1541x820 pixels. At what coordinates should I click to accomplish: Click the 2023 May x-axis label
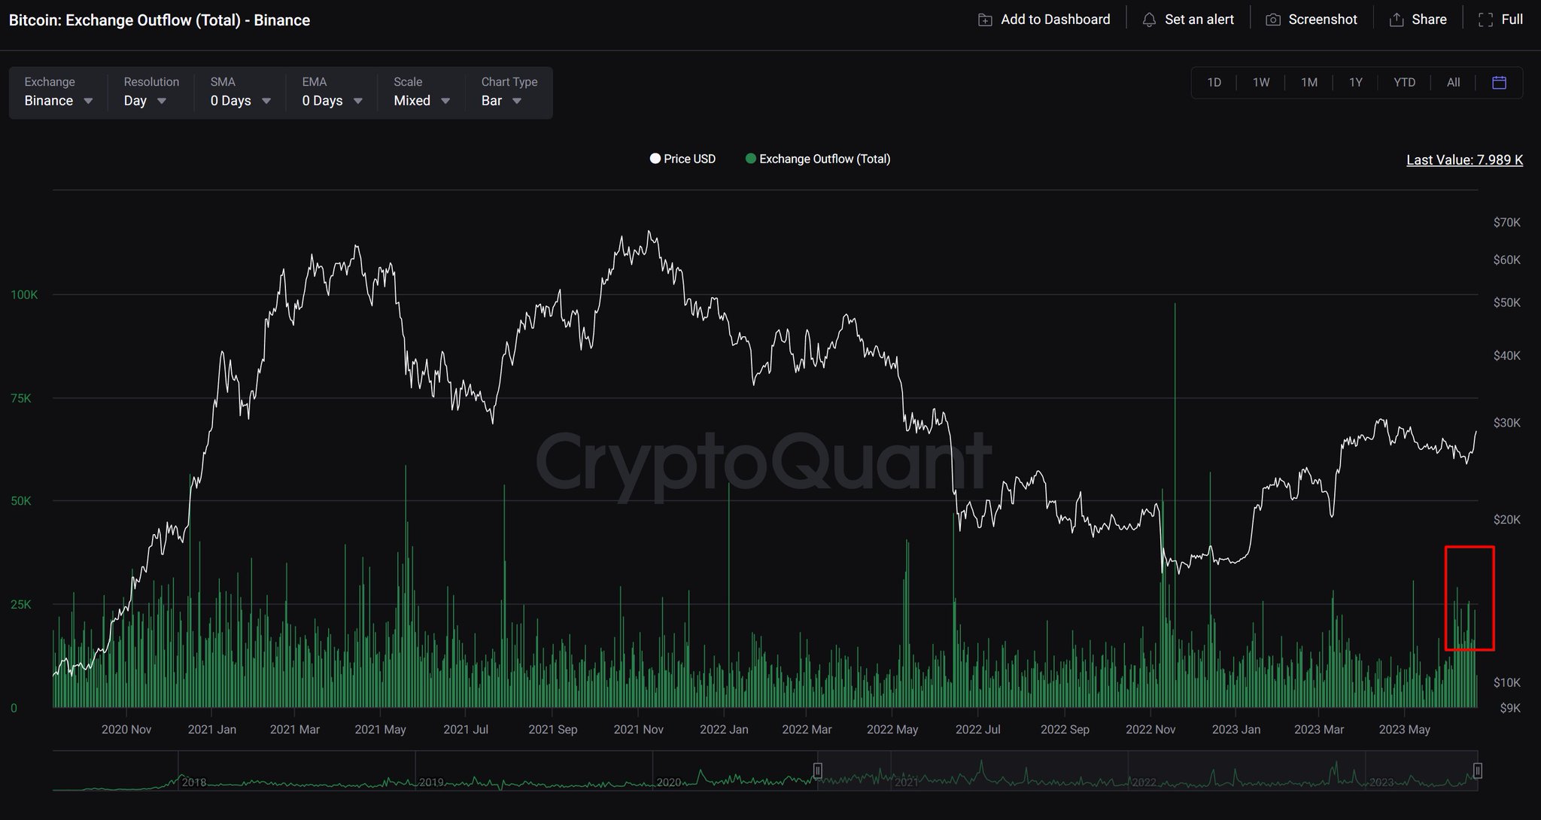click(1404, 730)
